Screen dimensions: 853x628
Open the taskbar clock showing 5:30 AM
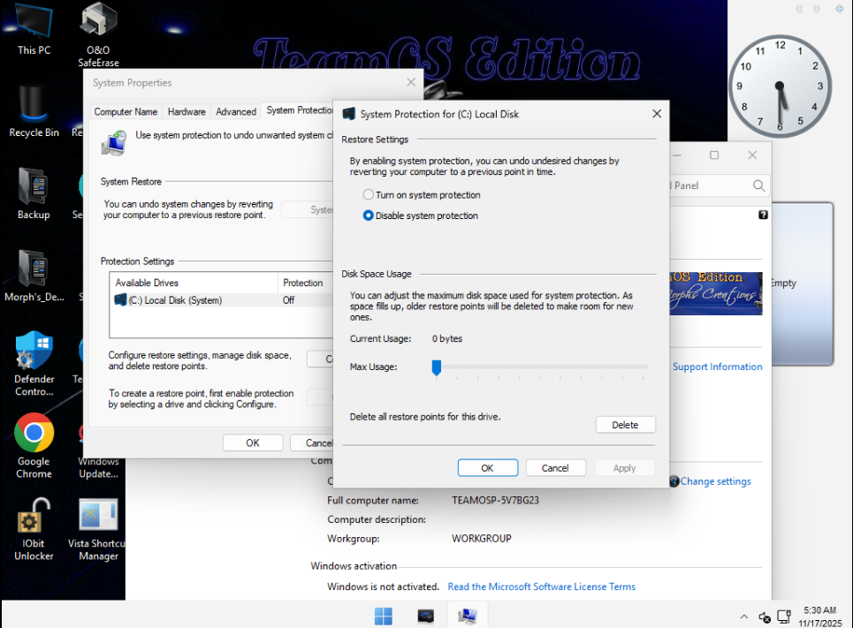(x=819, y=617)
